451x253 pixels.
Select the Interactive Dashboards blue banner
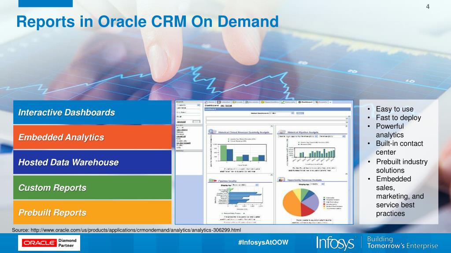pyautogui.click(x=92, y=112)
